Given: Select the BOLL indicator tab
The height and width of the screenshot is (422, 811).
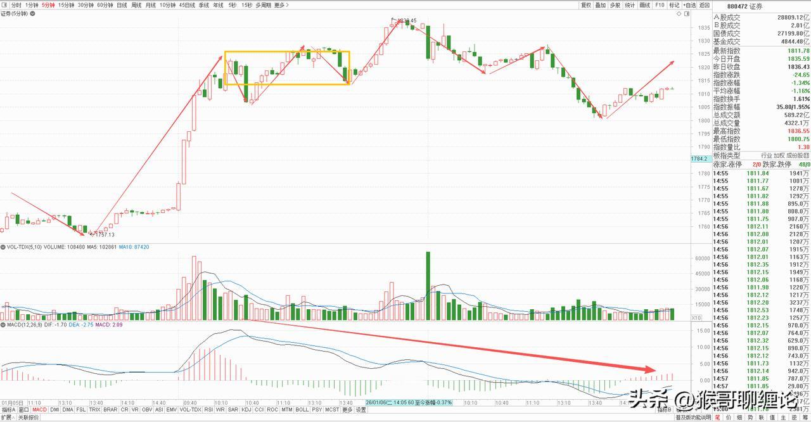Looking at the screenshot, I should [302, 409].
